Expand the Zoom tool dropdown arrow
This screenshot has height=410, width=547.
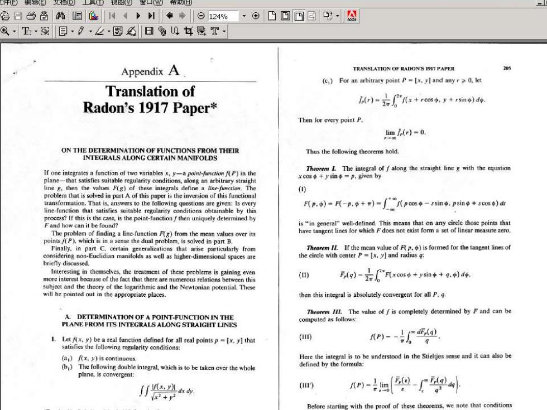[x=15, y=32]
